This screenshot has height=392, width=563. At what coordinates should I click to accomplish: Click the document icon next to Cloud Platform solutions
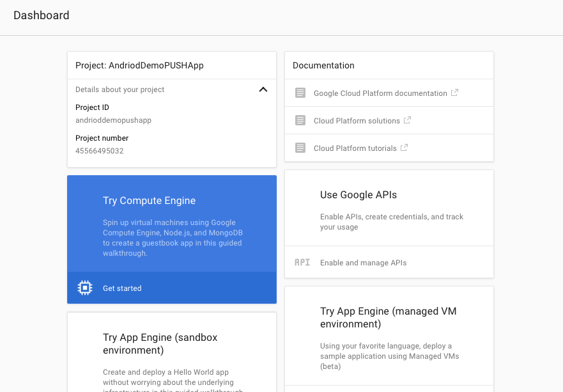click(x=300, y=120)
